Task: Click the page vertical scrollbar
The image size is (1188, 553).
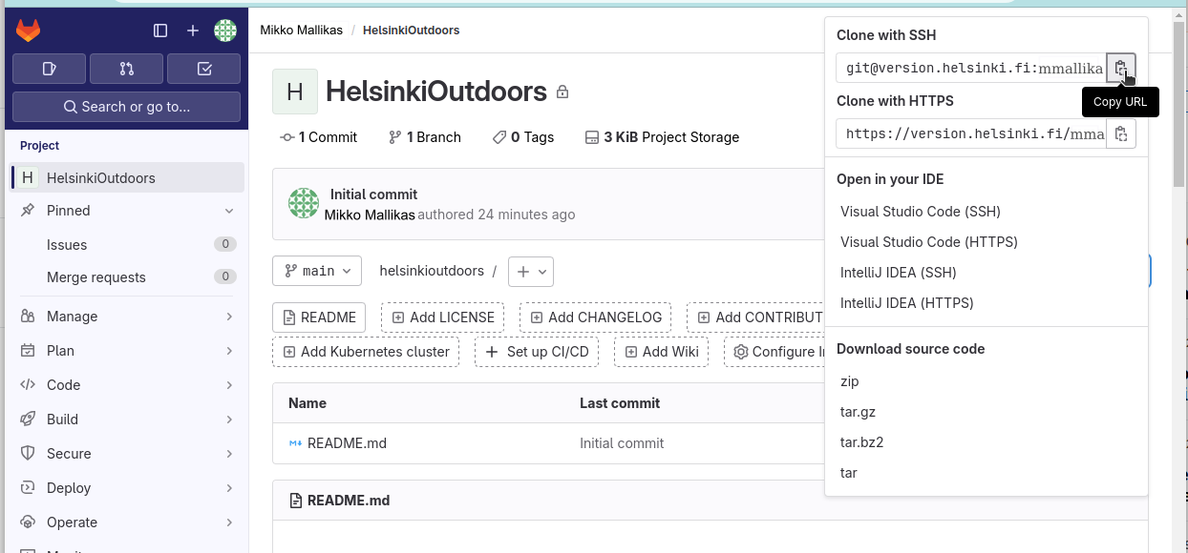Action: 1179,105
